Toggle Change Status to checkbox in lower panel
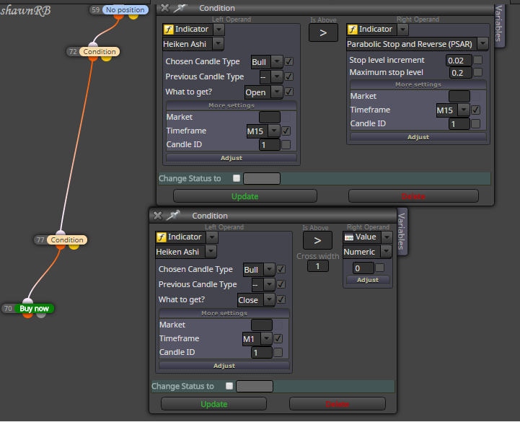 click(x=229, y=386)
